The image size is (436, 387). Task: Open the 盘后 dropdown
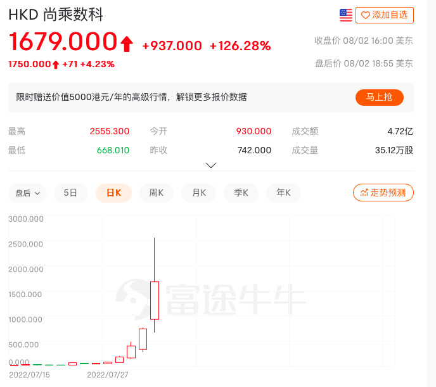27,193
